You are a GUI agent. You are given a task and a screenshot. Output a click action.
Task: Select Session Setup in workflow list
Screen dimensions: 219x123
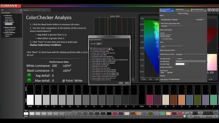(x=9, y=19)
